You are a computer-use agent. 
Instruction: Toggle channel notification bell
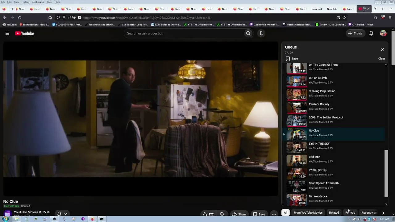pos(59,214)
